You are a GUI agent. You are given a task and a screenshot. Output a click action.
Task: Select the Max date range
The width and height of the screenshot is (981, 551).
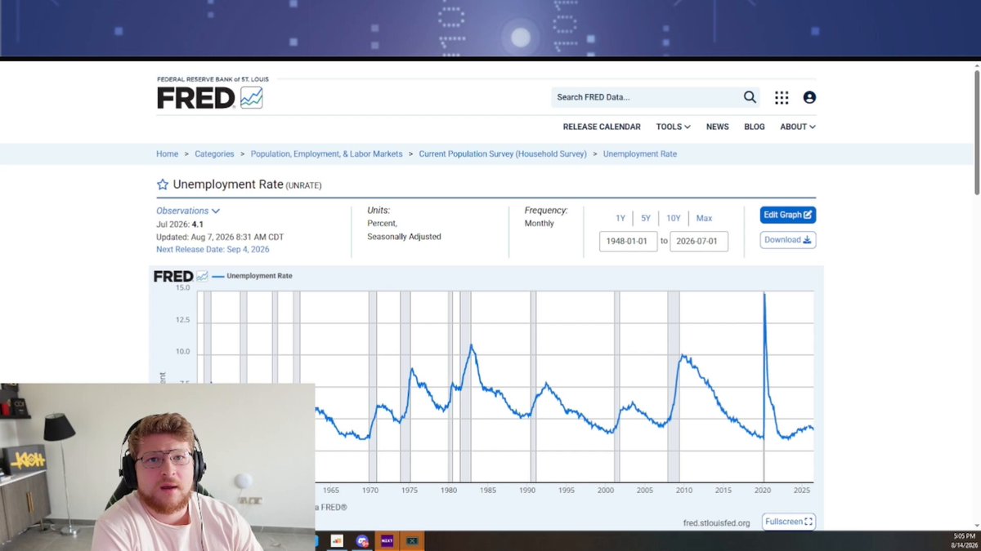pos(704,218)
